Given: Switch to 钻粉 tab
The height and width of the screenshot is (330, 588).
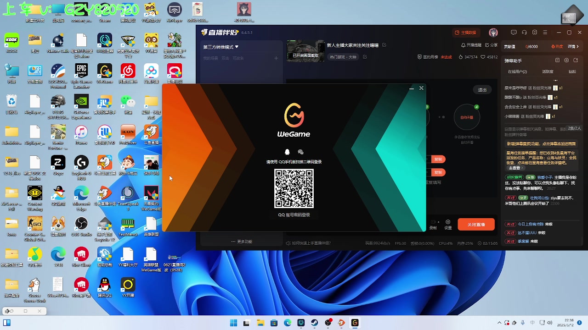Looking at the screenshot, I should (572, 72).
